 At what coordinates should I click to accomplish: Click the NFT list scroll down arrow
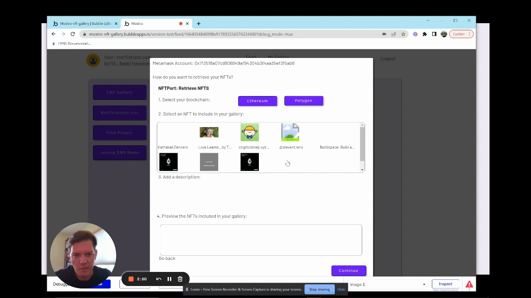362,170
